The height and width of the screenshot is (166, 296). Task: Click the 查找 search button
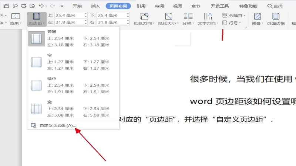(x=275, y=6)
